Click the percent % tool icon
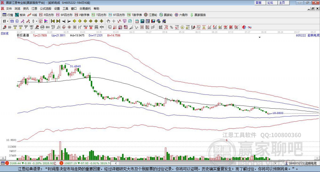 coord(172,27)
